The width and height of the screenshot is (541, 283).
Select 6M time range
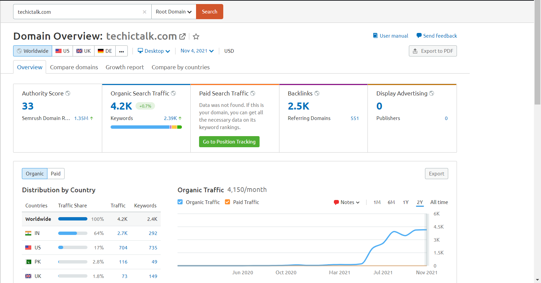391,202
